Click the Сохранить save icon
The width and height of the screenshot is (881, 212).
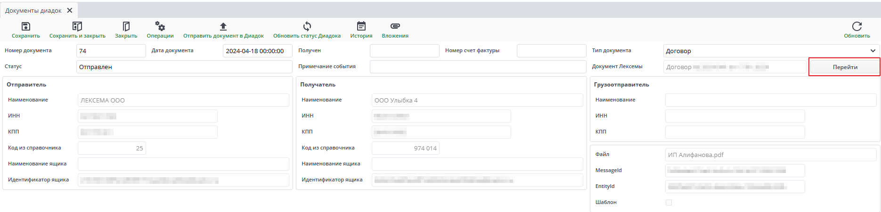(26, 27)
